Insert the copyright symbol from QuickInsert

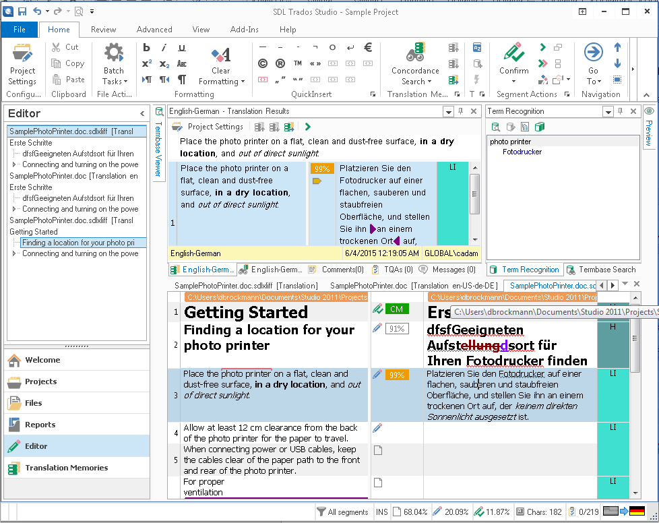[x=263, y=63]
